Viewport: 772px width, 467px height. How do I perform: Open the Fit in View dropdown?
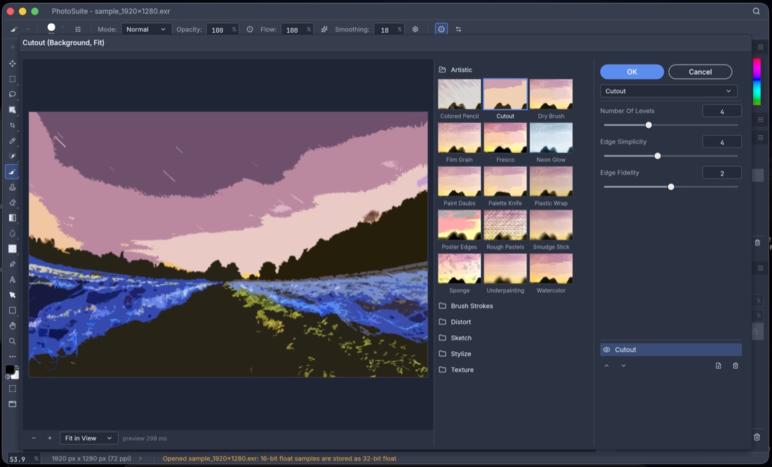click(89, 438)
